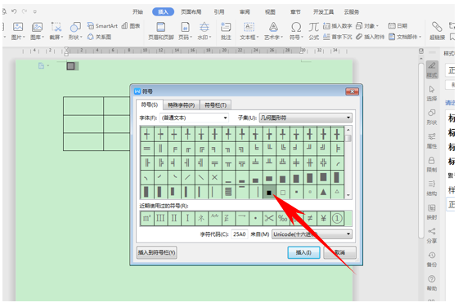Pick the ¥ symbol in recently used symbols
The height and width of the screenshot is (307, 458).
323,218
